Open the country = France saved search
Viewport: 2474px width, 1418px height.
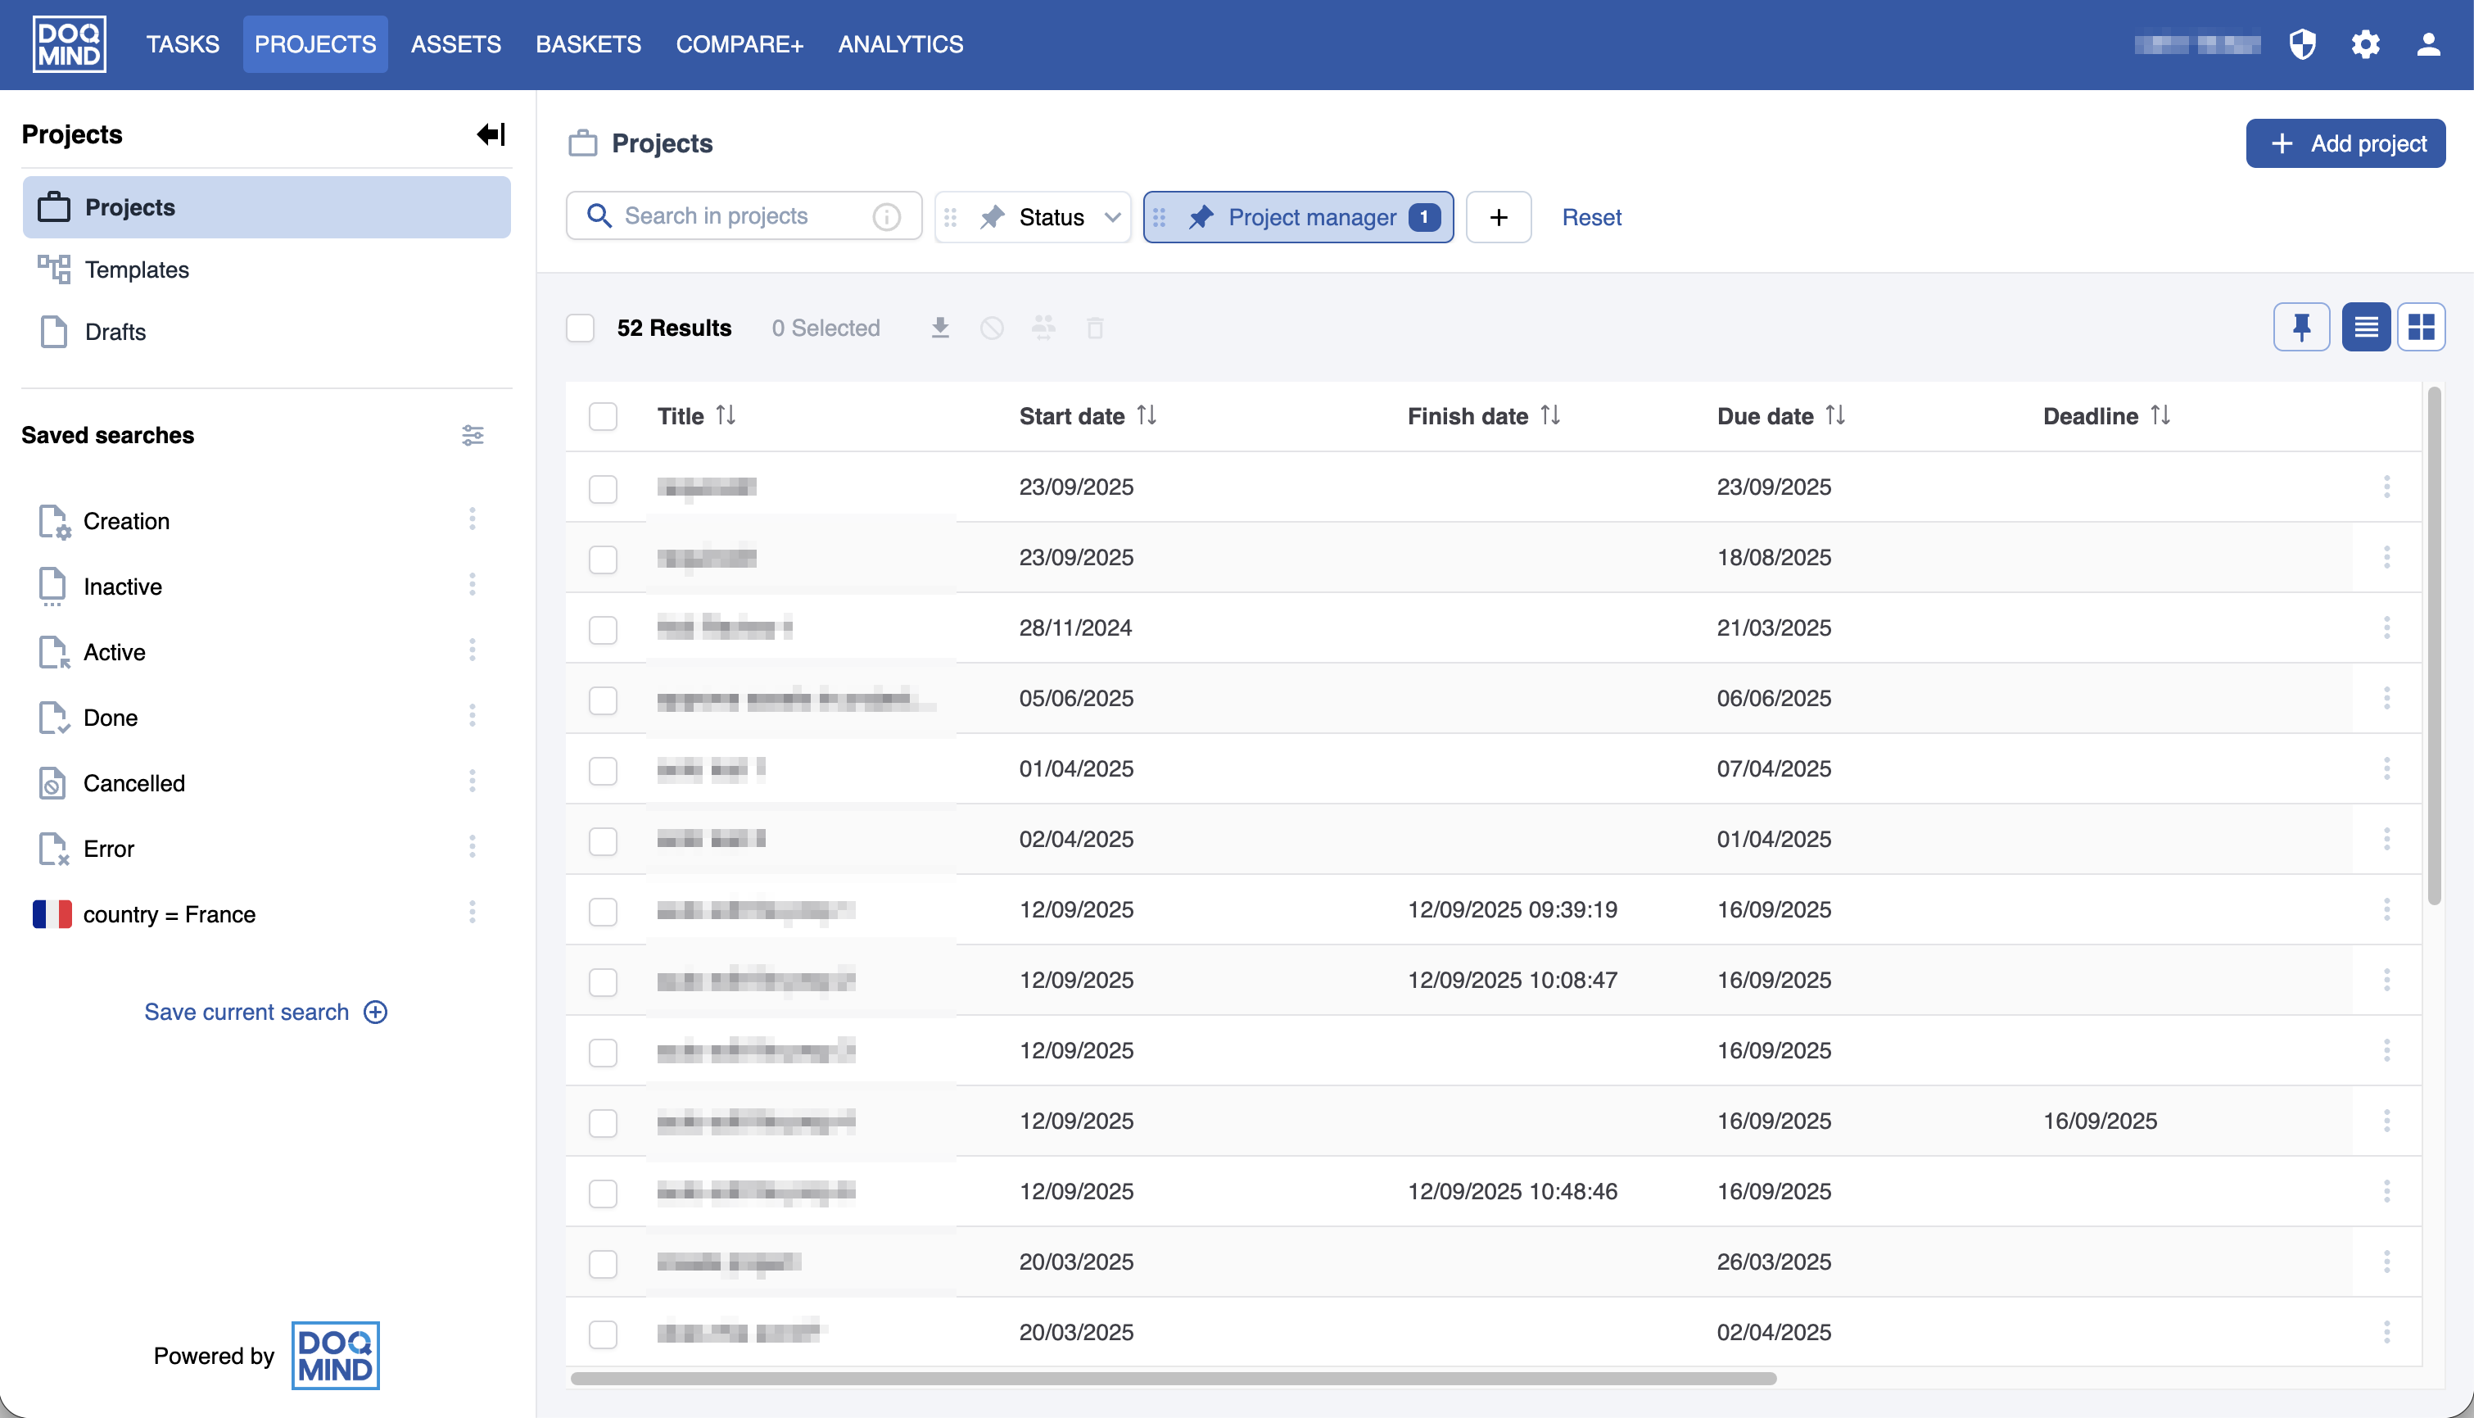pos(170,913)
